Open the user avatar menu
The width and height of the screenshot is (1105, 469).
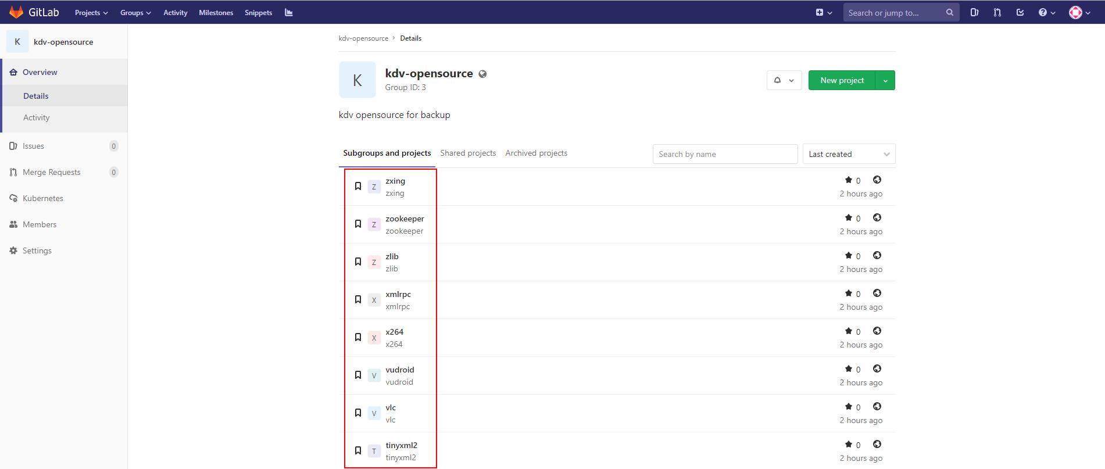click(x=1079, y=12)
